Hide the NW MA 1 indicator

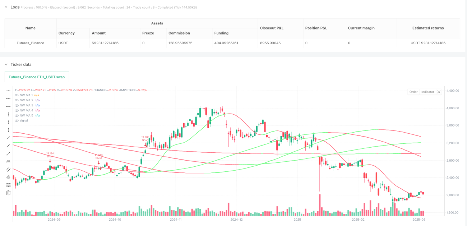click(x=17, y=95)
